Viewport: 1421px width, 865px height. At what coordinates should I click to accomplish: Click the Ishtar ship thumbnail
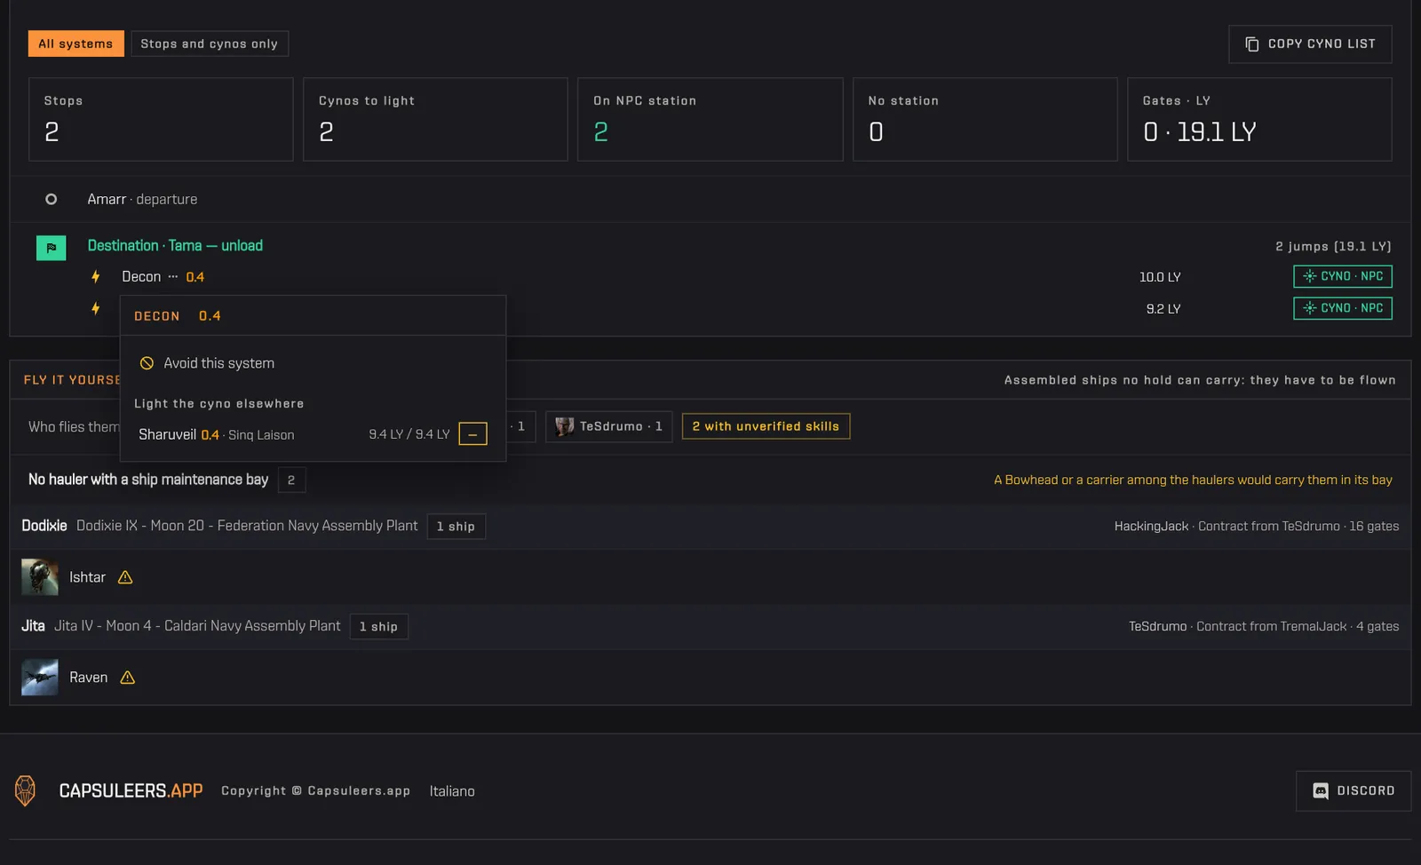40,577
